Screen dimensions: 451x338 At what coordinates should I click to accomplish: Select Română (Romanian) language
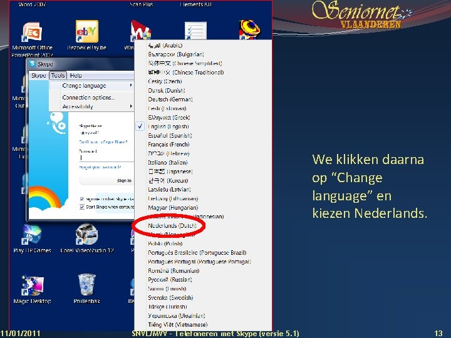[174, 271]
